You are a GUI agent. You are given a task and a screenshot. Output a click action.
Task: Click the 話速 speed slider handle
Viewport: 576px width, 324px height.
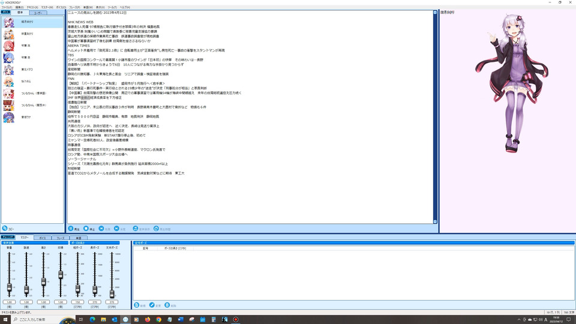click(26, 290)
